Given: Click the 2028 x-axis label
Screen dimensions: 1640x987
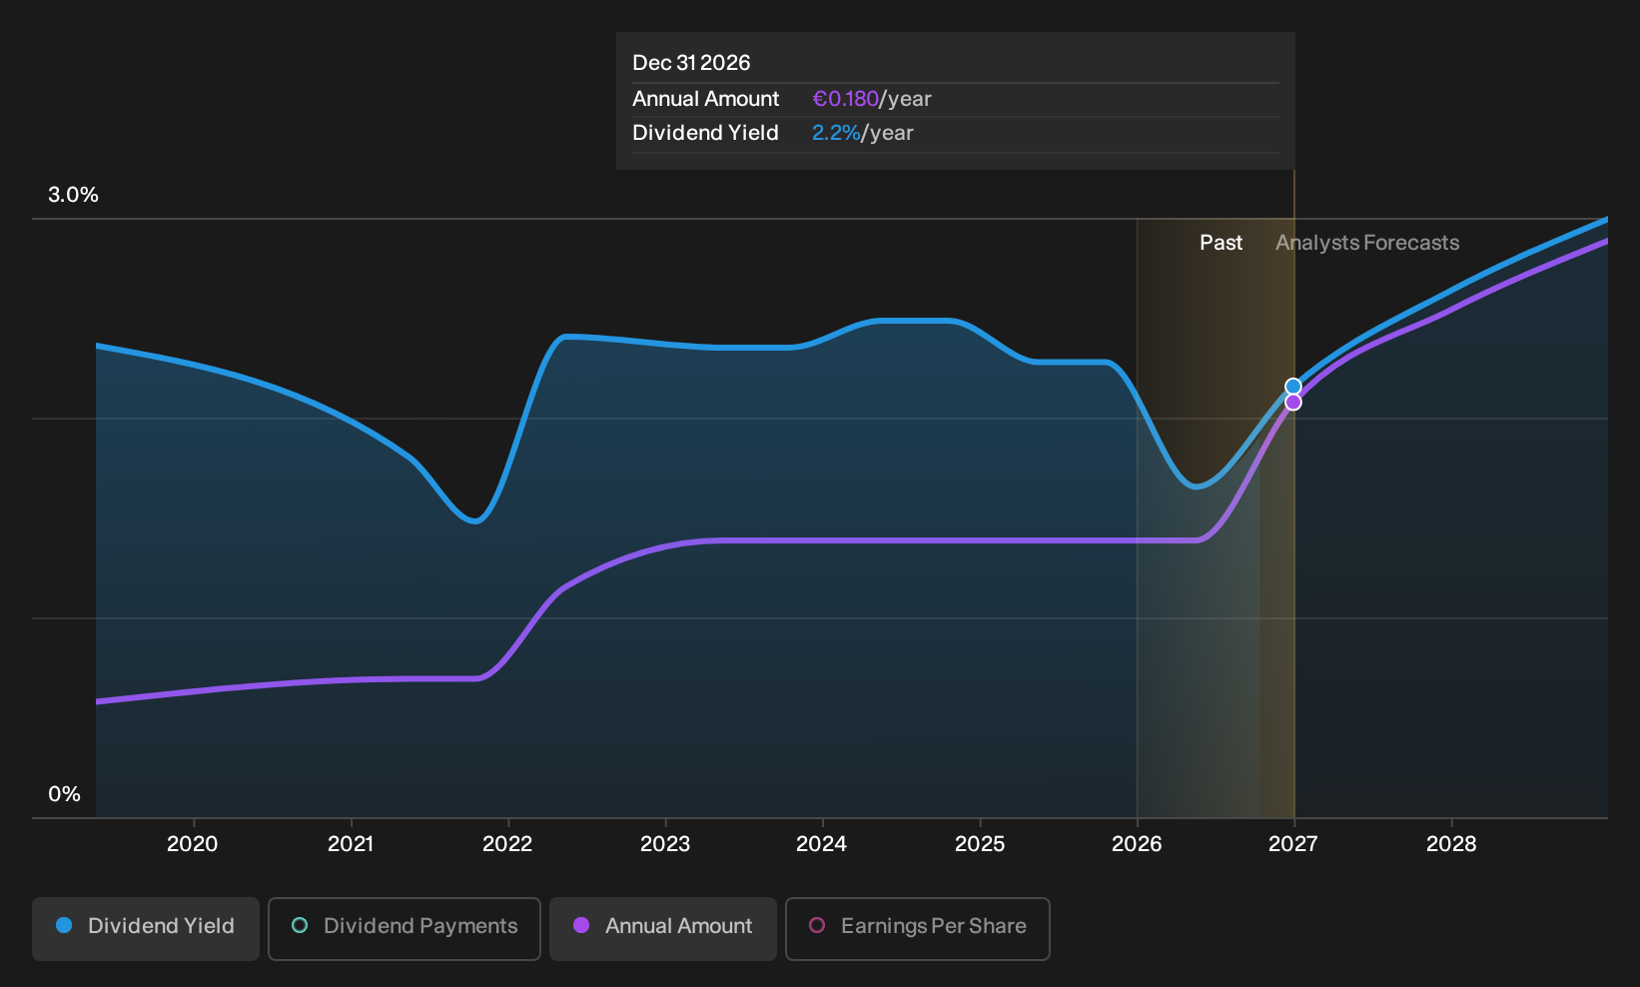Looking at the screenshot, I should (x=1451, y=844).
